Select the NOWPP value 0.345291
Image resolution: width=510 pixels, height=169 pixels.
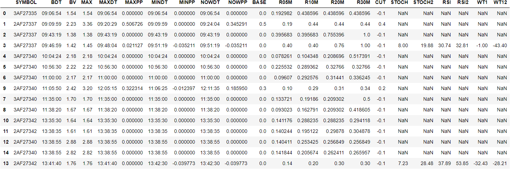[237, 24]
